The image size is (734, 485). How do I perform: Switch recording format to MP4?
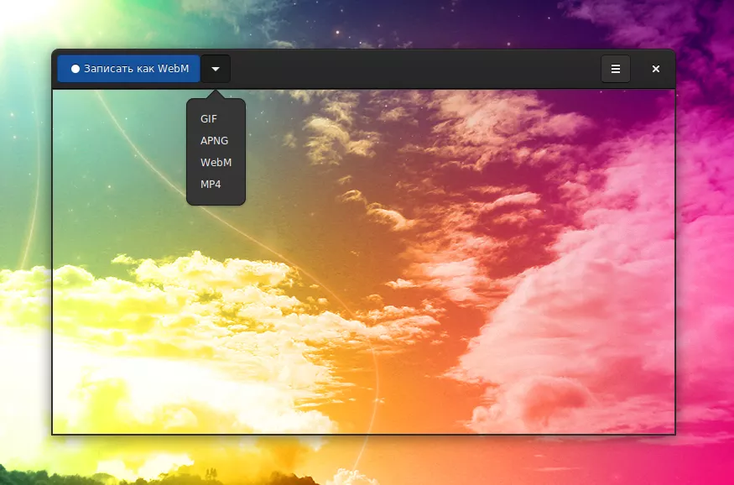pos(211,185)
